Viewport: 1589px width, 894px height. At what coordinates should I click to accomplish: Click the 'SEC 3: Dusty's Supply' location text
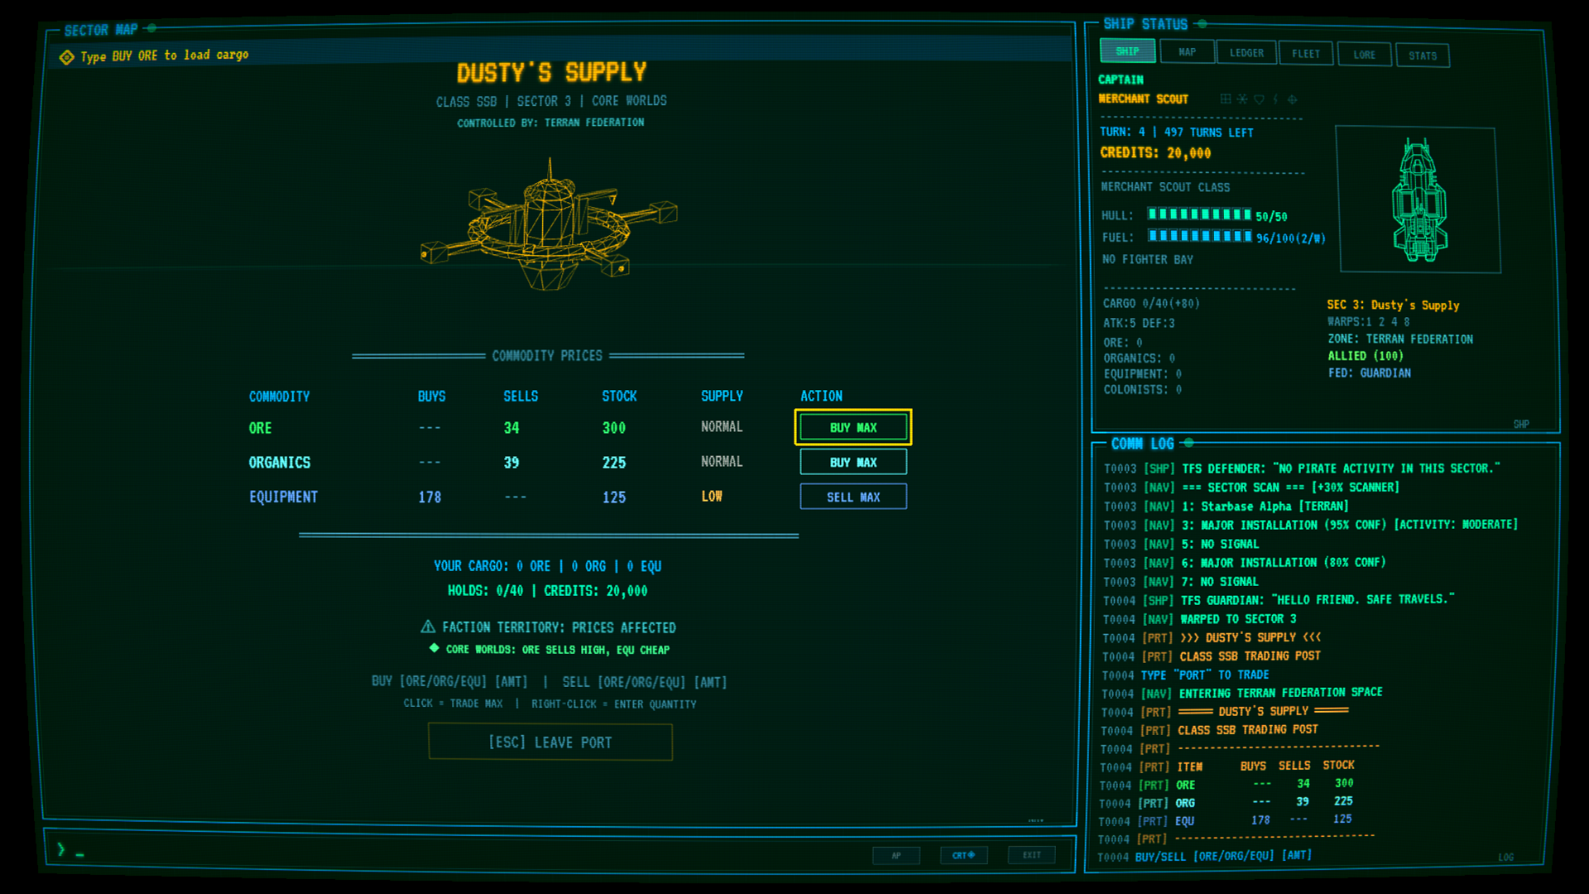point(1393,305)
